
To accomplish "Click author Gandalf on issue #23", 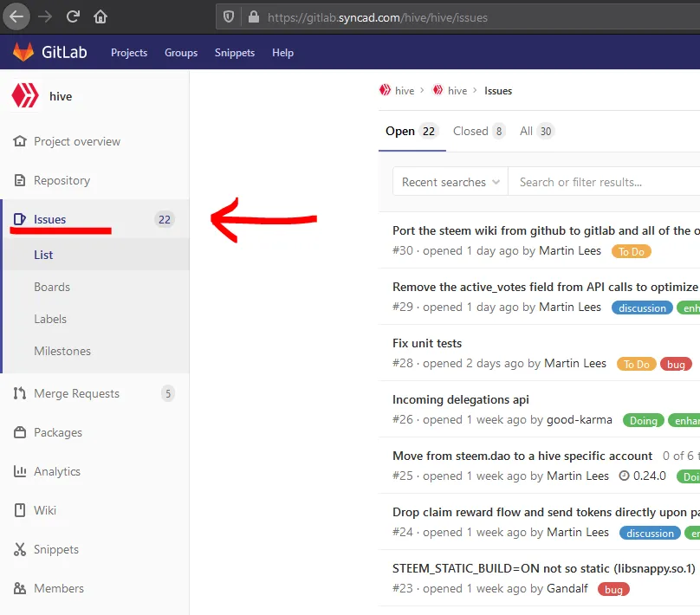I will [x=567, y=588].
